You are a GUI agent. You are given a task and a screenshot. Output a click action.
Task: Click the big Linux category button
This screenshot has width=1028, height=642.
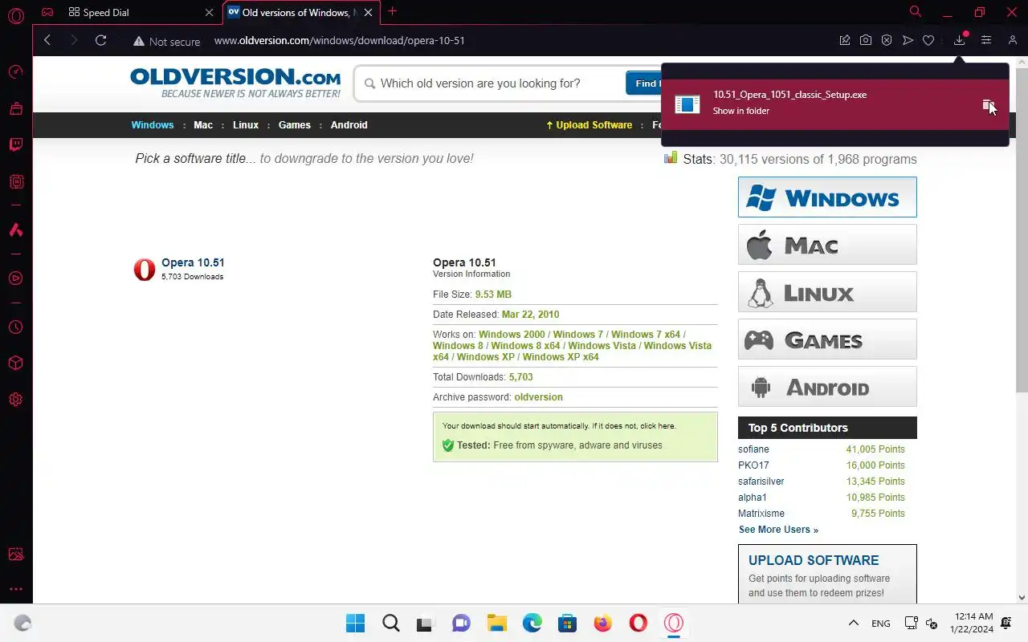click(827, 291)
